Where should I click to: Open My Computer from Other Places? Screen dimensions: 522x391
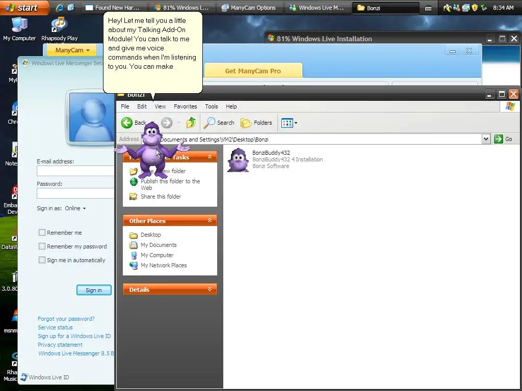pyautogui.click(x=157, y=256)
